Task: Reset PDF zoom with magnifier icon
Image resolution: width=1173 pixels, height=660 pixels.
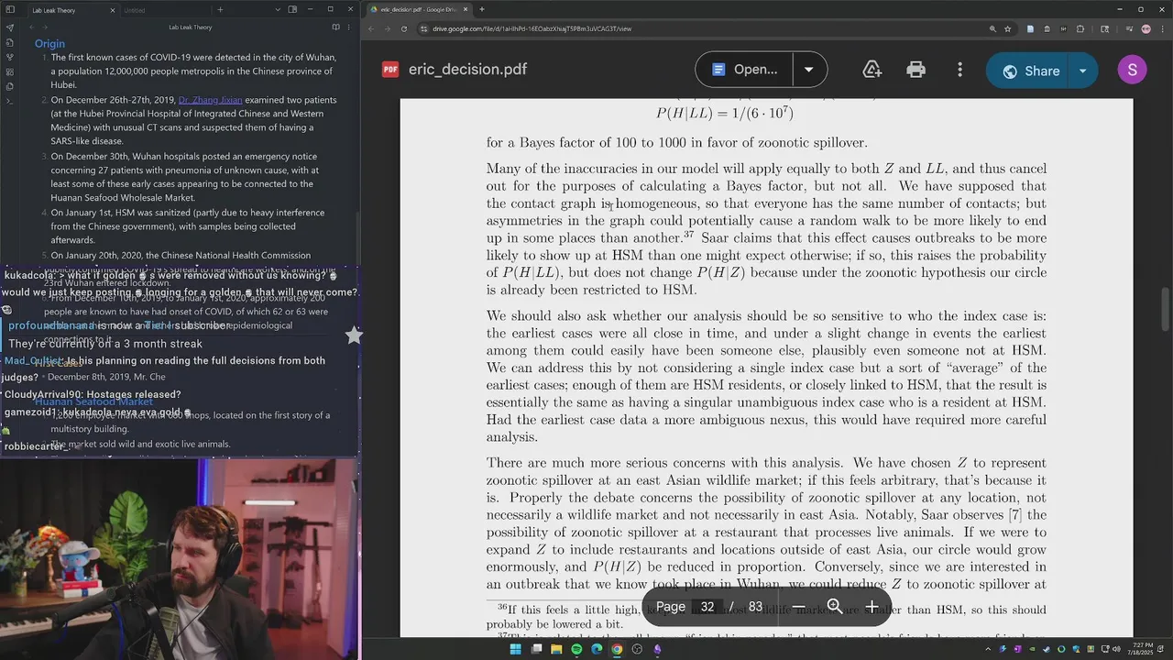Action: [x=835, y=607]
